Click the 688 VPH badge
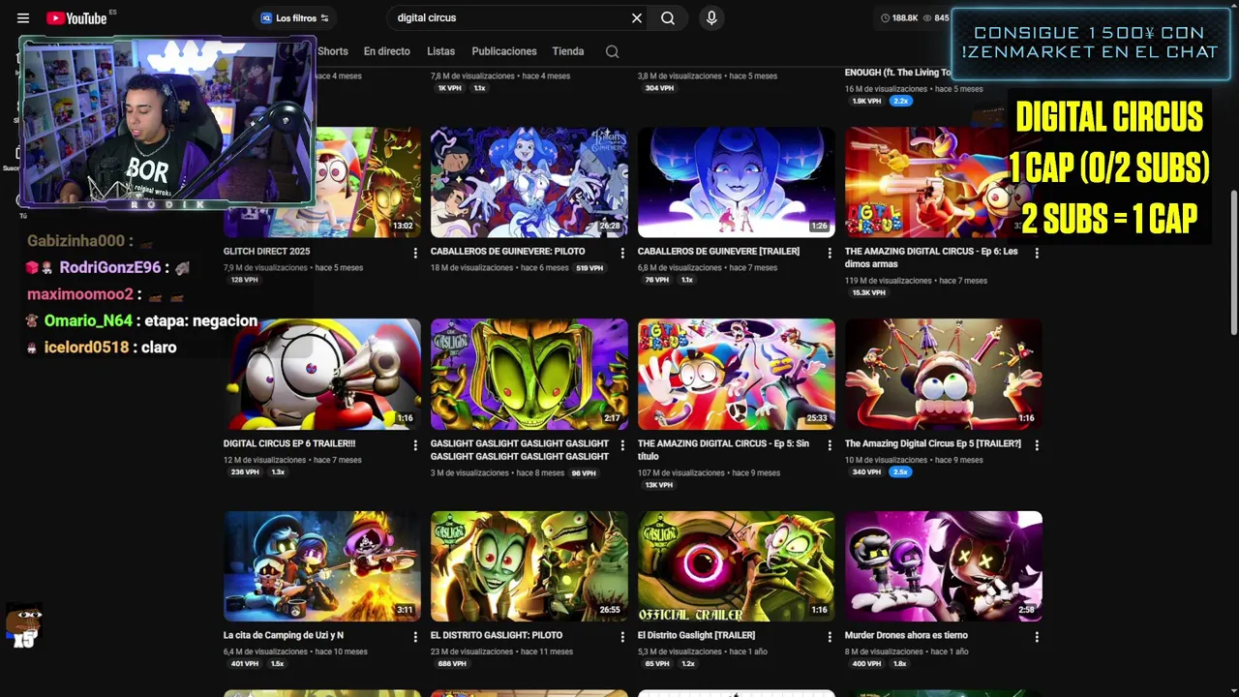The width and height of the screenshot is (1239, 697). 452,664
